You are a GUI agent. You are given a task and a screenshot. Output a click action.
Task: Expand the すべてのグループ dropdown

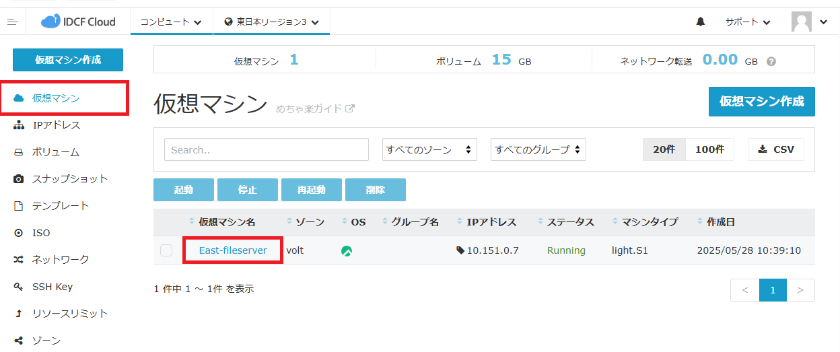click(538, 149)
